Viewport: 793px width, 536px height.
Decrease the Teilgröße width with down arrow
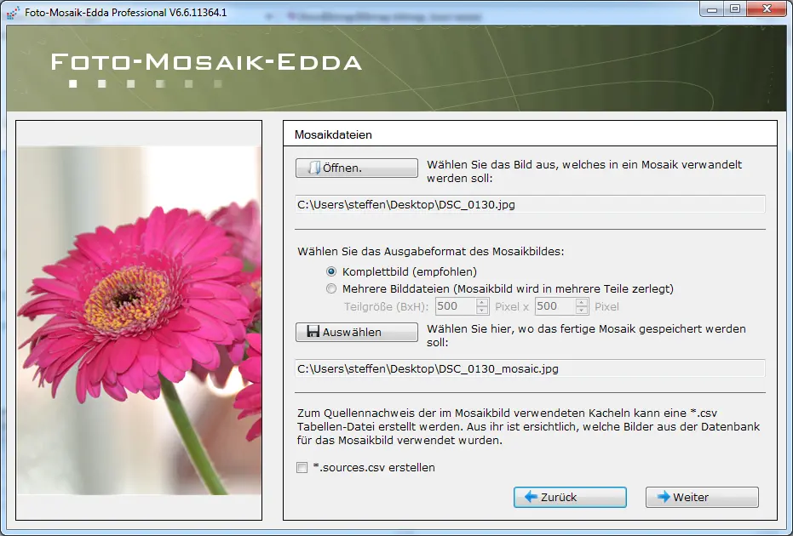[482, 311]
